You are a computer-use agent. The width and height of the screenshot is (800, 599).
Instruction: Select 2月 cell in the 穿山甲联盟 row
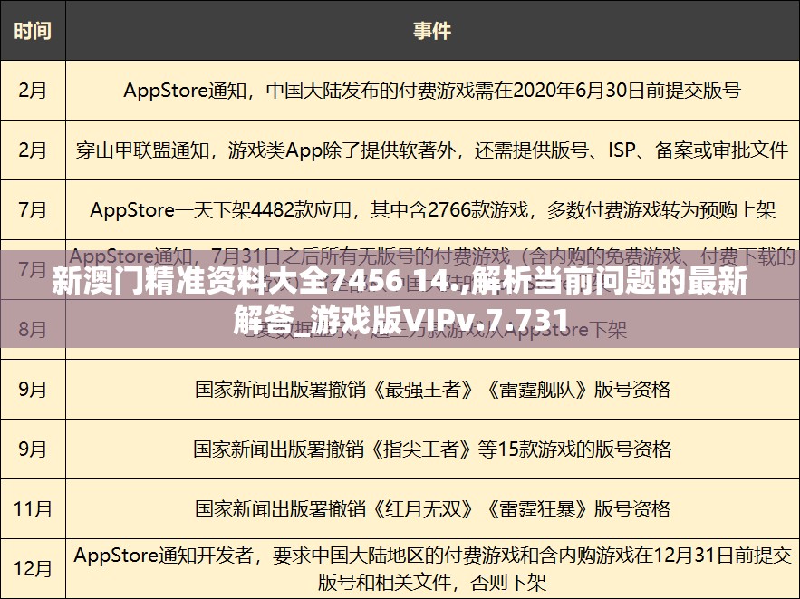(x=33, y=150)
